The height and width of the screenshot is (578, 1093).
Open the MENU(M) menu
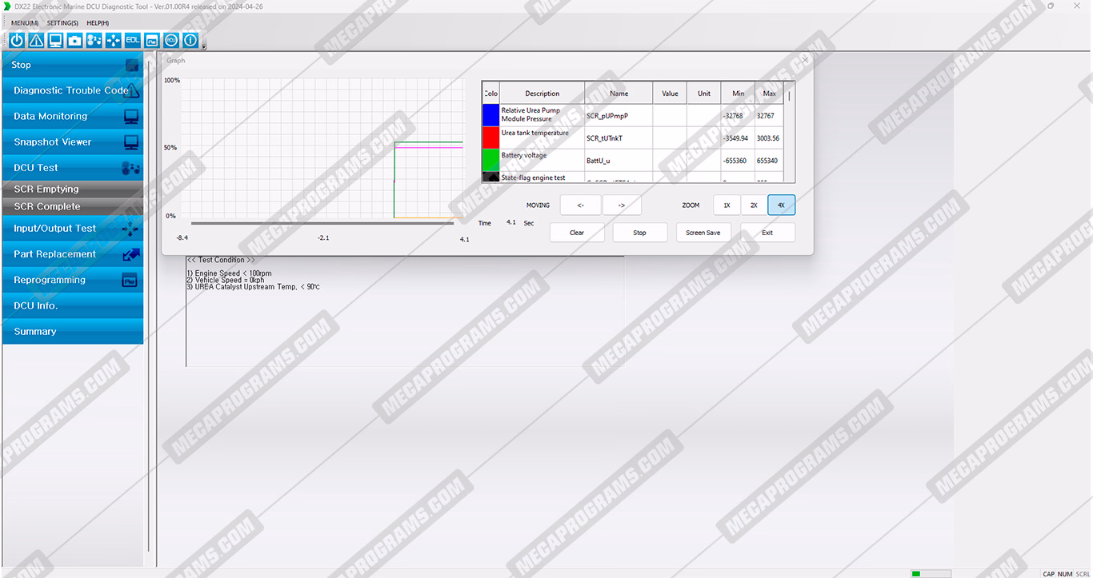[x=24, y=23]
